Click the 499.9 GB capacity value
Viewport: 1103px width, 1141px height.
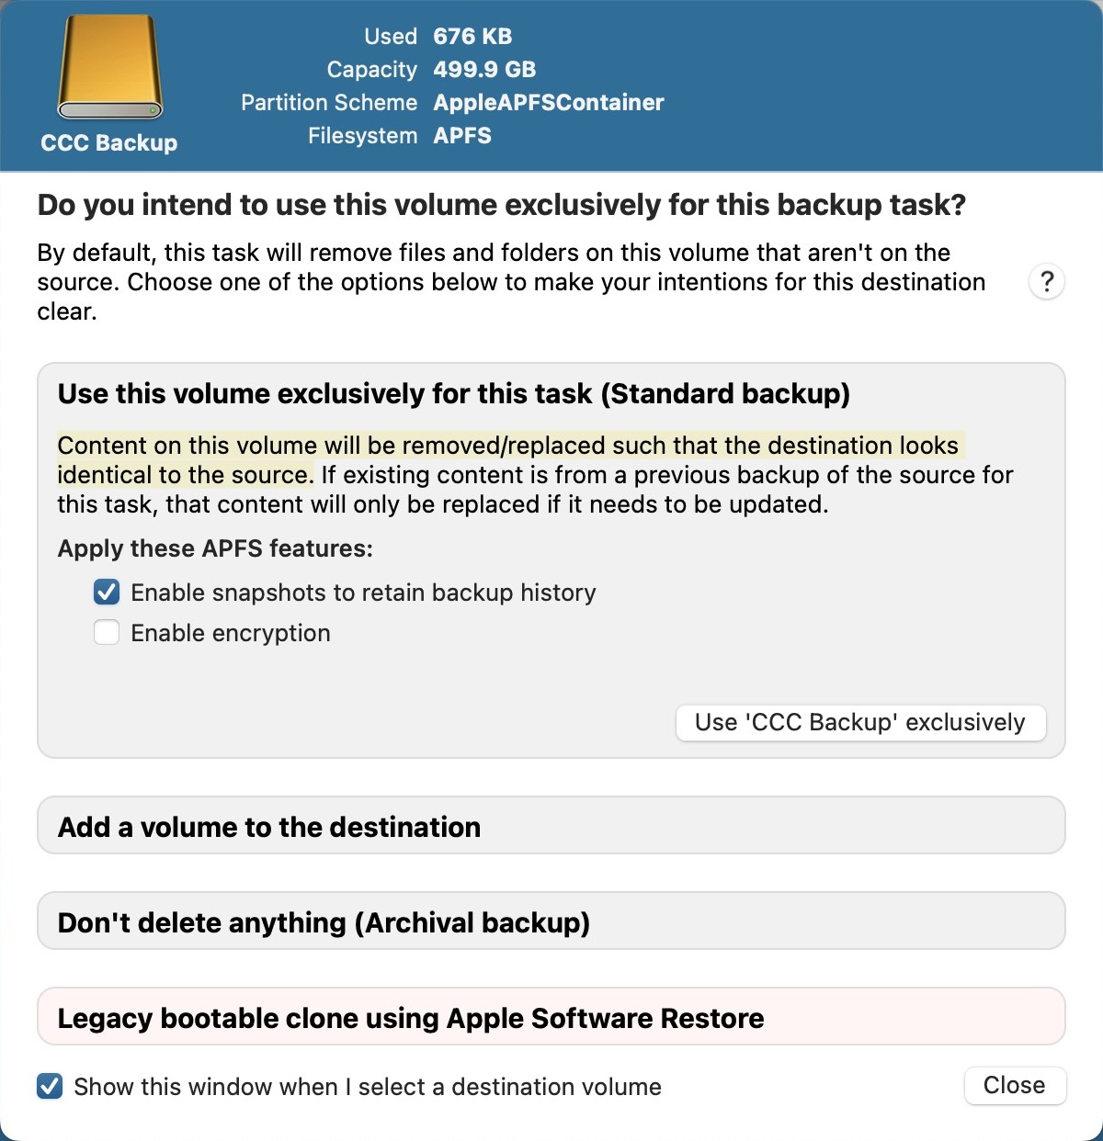(x=486, y=69)
